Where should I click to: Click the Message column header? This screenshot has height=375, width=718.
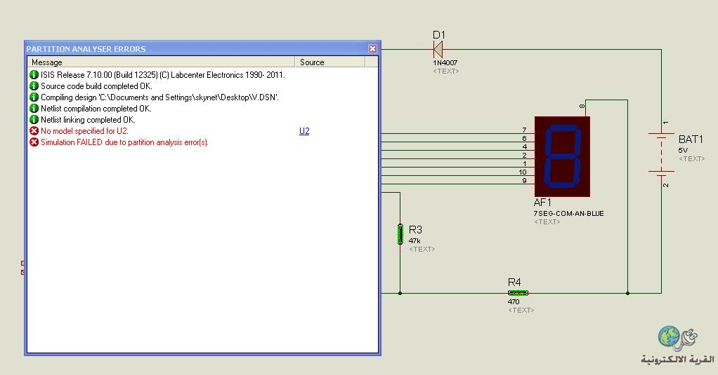pyautogui.click(x=161, y=62)
